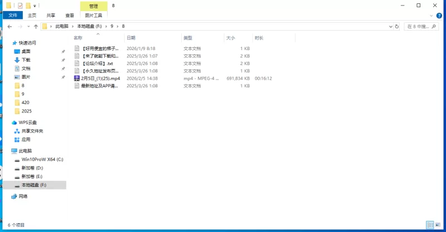Viewport: 446px width, 232px height.
Task: Sort by the 日期 column header
Action: (131, 38)
